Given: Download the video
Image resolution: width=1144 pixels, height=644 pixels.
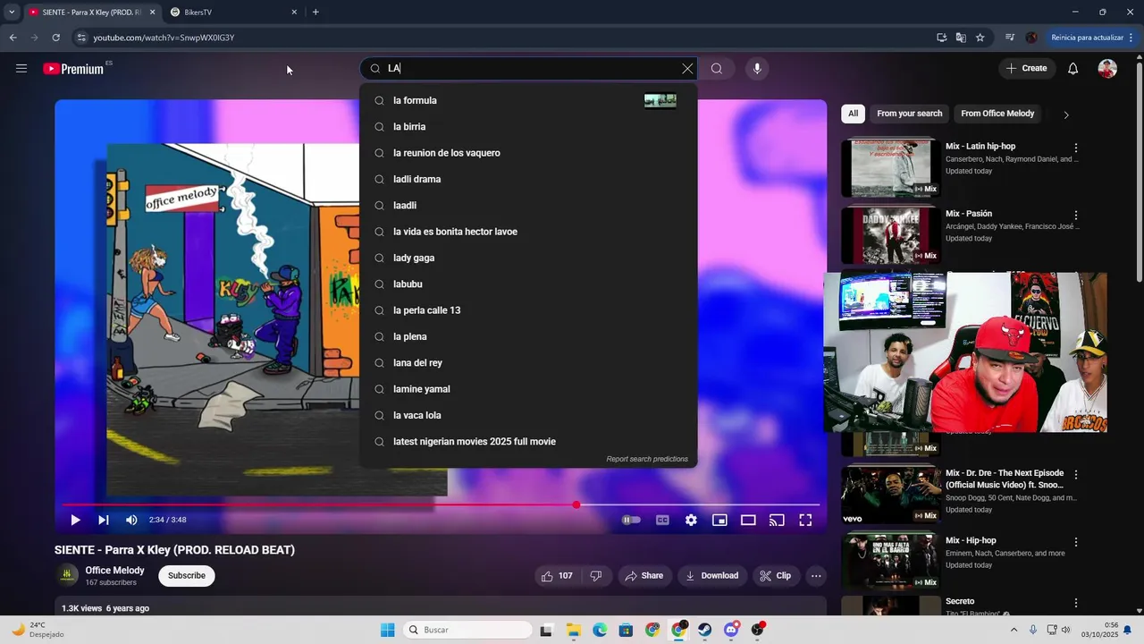Looking at the screenshot, I should (x=711, y=576).
